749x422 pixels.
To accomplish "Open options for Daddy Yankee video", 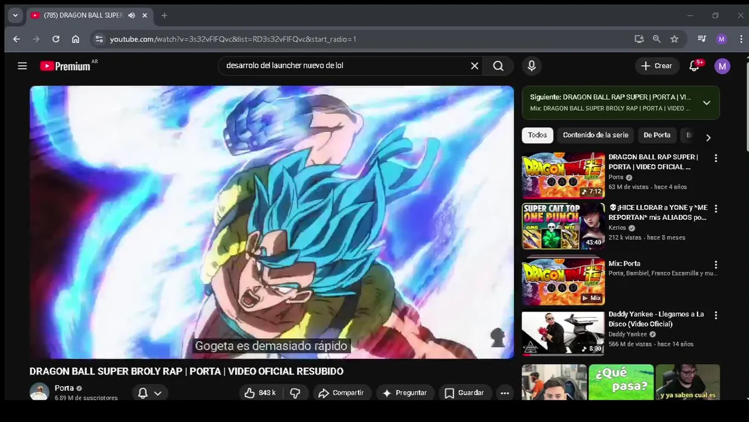I will 716,315.
